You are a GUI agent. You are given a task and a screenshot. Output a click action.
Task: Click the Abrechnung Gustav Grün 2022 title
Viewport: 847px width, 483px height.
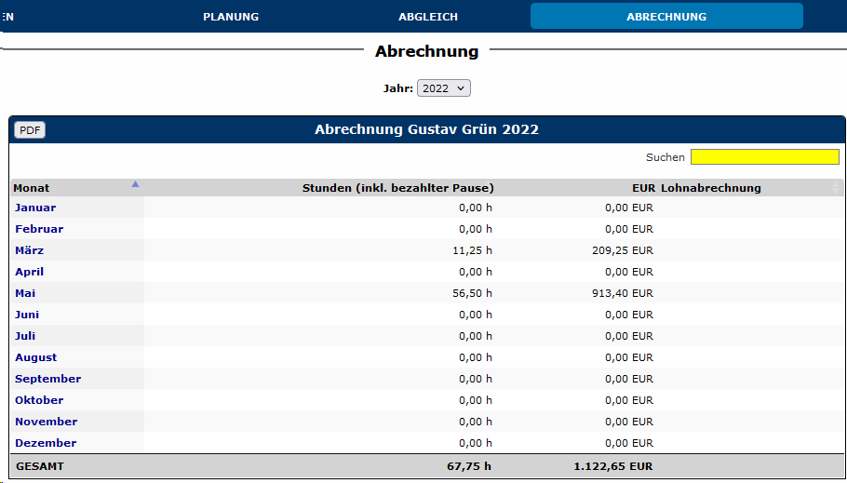coord(426,129)
